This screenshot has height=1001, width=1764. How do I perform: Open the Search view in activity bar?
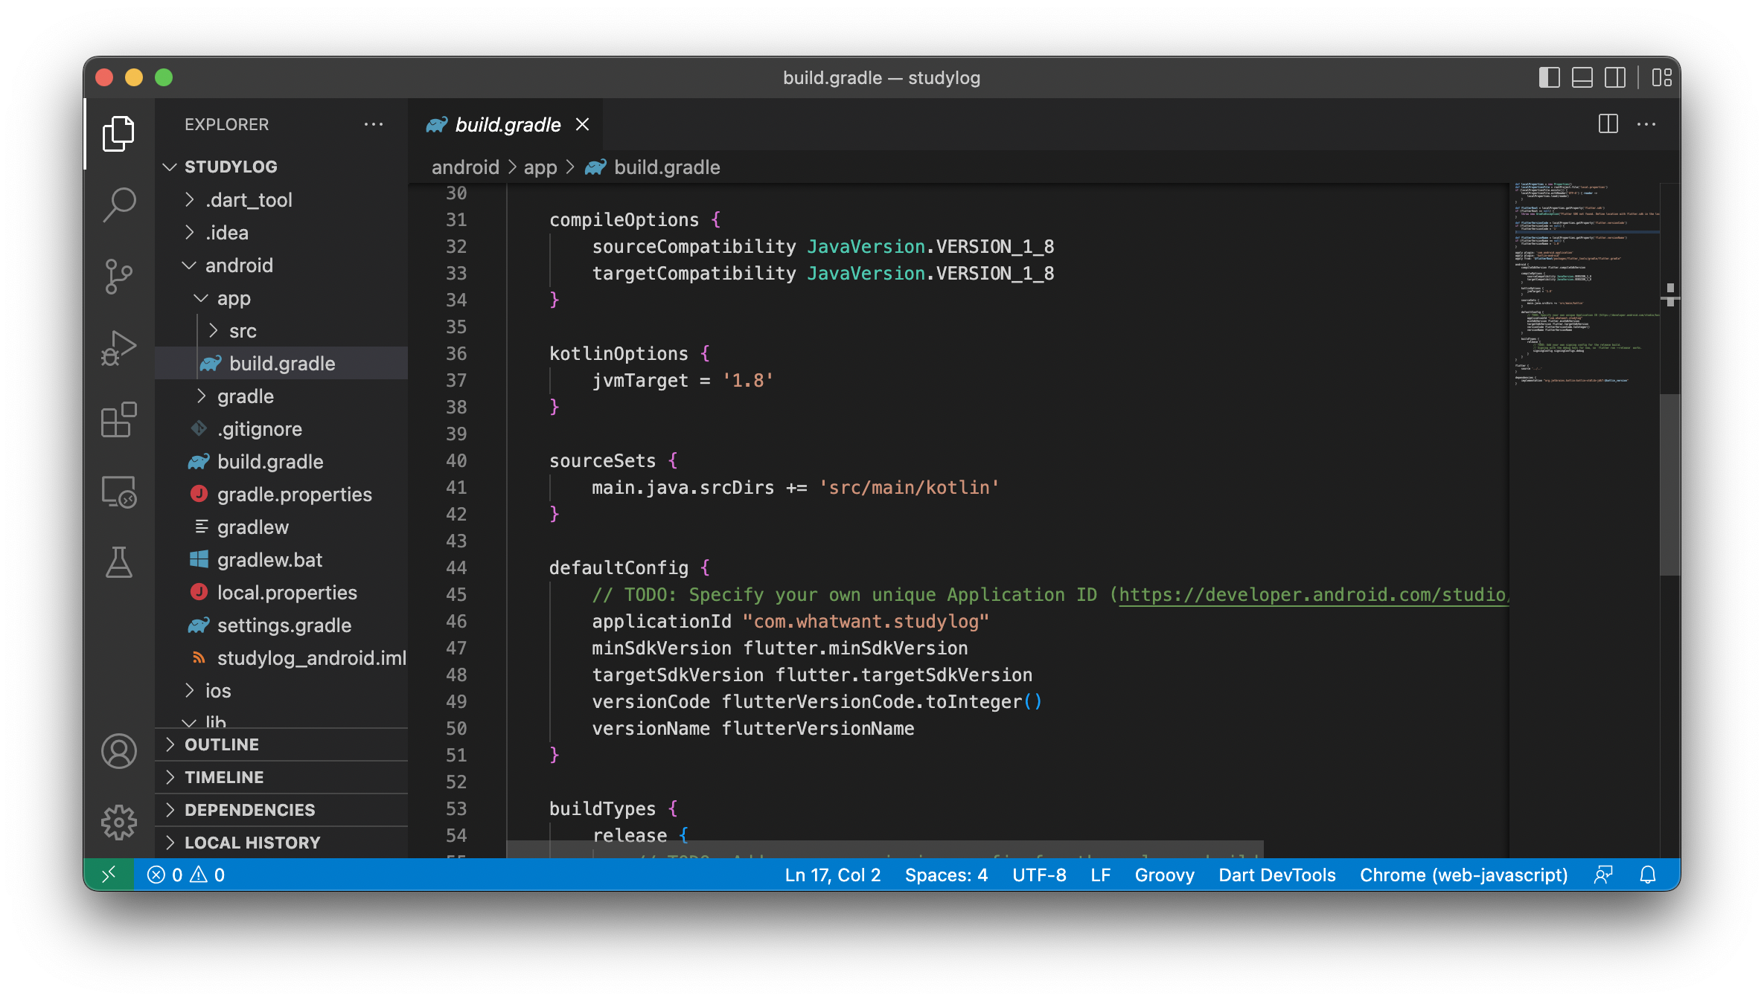coord(119,204)
